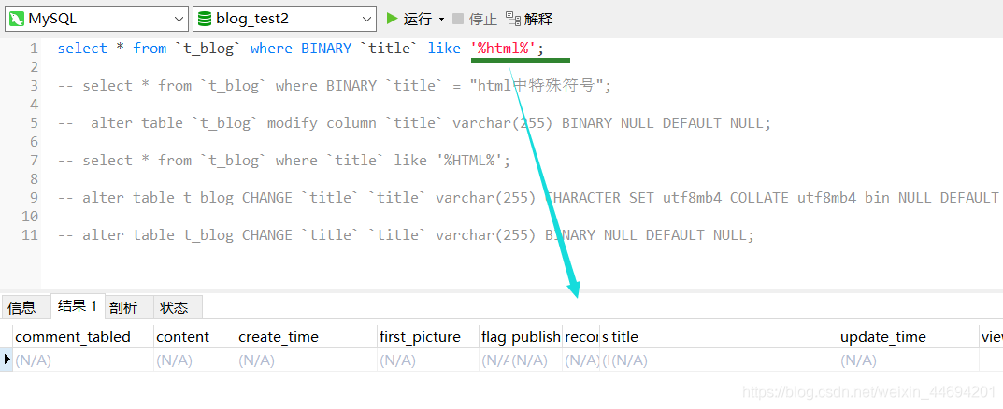Viewport: 1003px width, 409px height.
Task: Click the 运行 button label
Action: point(418,19)
